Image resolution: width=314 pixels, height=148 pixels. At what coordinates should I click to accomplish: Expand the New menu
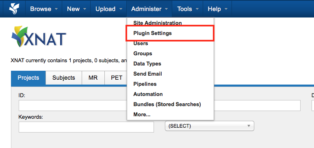[x=76, y=9]
